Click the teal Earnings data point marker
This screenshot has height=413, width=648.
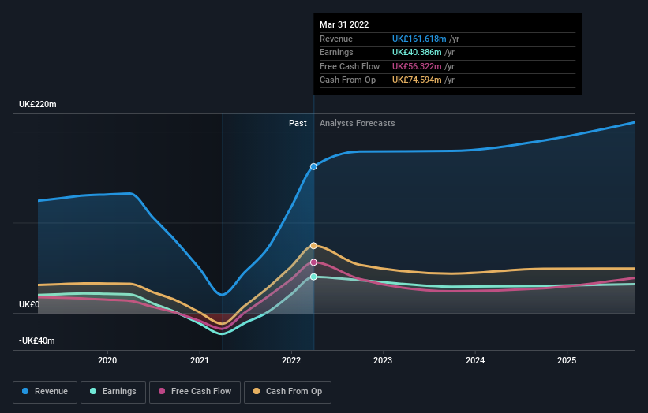313,277
